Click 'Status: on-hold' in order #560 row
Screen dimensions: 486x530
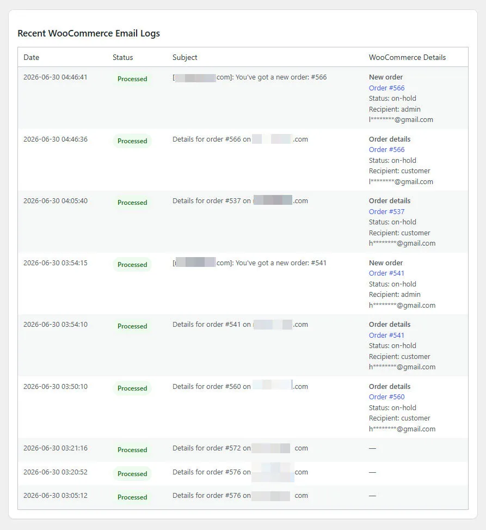[392, 407]
